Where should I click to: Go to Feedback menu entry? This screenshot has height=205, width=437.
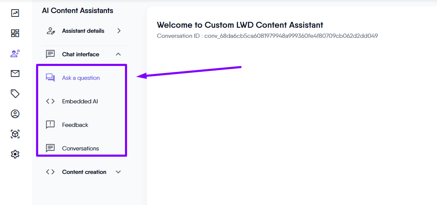[75, 125]
